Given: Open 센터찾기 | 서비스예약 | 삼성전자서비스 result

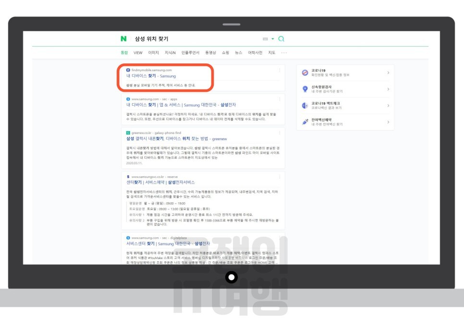Looking at the screenshot, I should (160, 182).
